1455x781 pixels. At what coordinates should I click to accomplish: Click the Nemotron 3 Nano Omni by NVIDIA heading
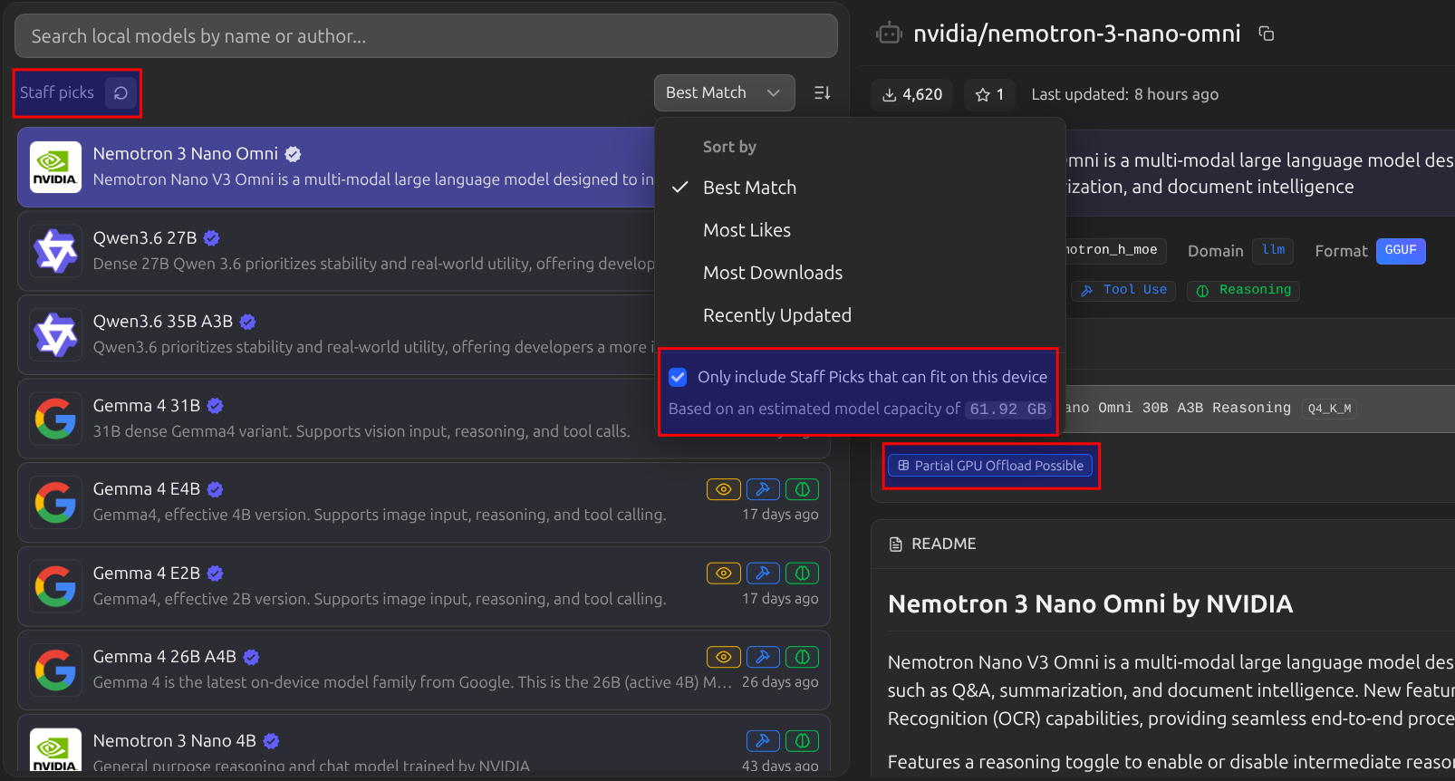[1090, 604]
